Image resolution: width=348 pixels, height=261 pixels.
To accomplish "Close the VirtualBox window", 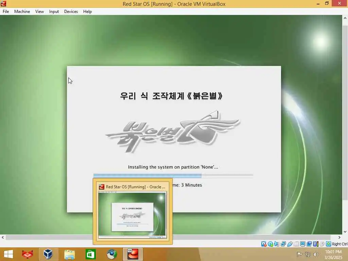I will (340, 3).
